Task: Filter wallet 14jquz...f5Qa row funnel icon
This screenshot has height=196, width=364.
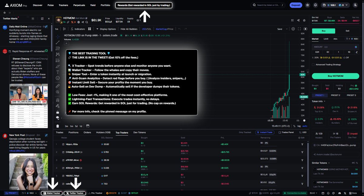Action: [x=302, y=144]
